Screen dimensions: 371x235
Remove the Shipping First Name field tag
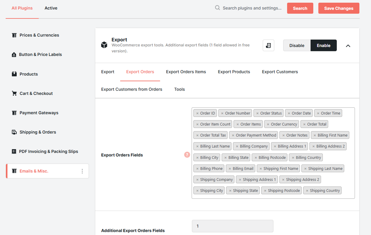261,169
